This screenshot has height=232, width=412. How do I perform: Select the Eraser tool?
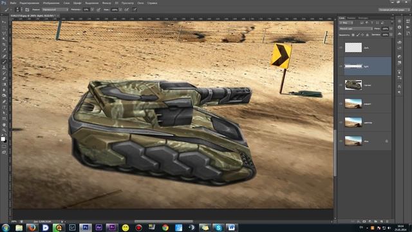pyautogui.click(x=4, y=79)
